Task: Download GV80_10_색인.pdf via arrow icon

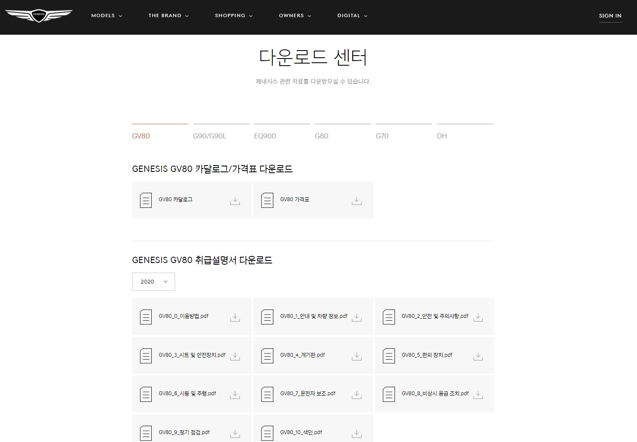Action: [357, 434]
